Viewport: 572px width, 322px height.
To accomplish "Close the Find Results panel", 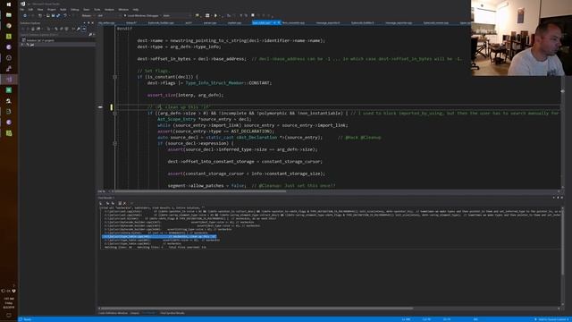I will (562, 198).
